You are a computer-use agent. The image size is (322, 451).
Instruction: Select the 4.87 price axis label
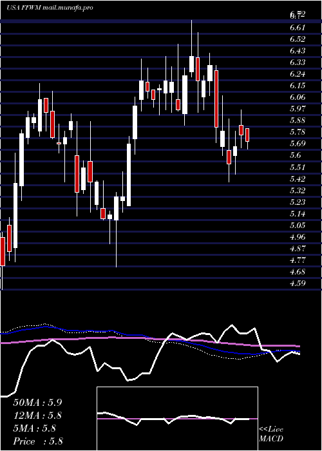[298, 249]
